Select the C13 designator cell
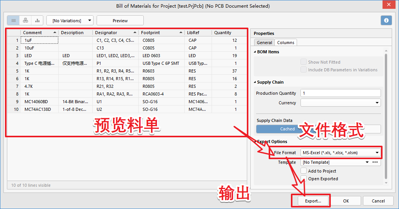399x209 pixels. [x=115, y=48]
